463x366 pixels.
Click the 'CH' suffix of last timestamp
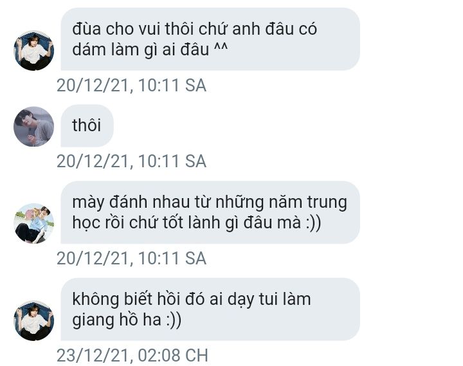[197, 355]
